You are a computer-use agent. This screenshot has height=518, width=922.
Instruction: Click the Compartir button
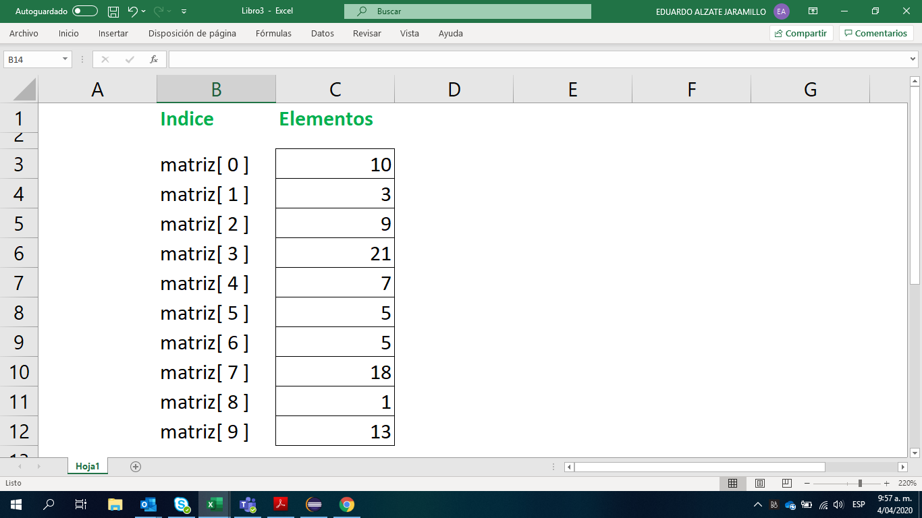click(x=801, y=33)
